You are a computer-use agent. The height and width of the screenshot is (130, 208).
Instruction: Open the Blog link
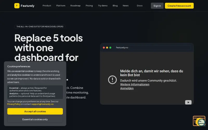tap(115, 5)
